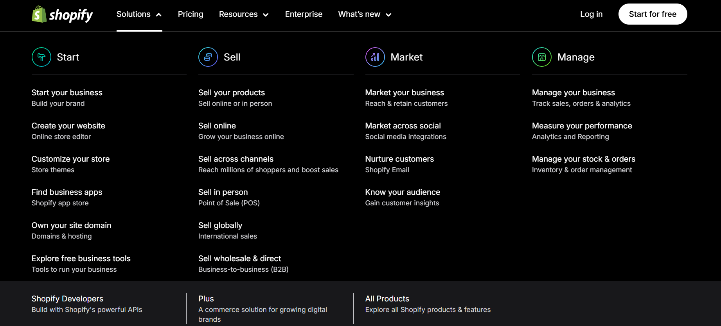Open Own your site domain link
Screen dimensions: 721x326
point(71,225)
